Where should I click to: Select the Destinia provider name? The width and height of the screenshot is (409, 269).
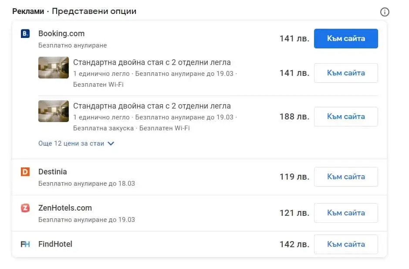coord(52,172)
